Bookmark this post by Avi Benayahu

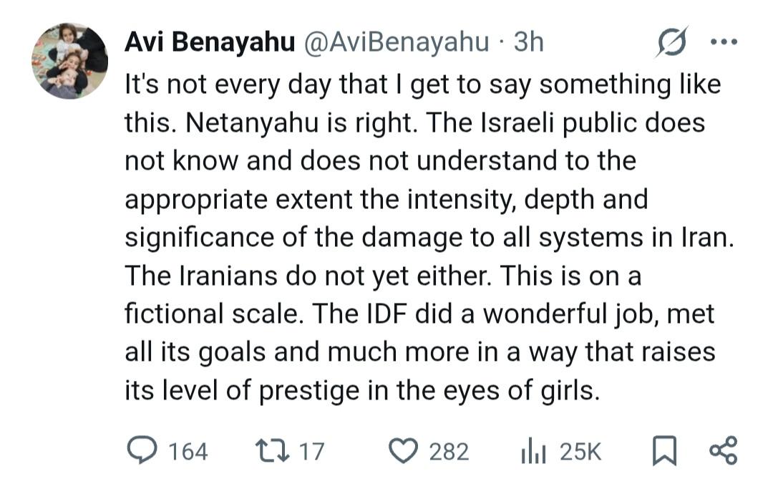(665, 451)
